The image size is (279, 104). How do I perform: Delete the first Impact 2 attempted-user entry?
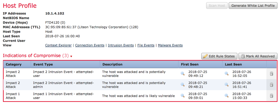(x=272, y=74)
